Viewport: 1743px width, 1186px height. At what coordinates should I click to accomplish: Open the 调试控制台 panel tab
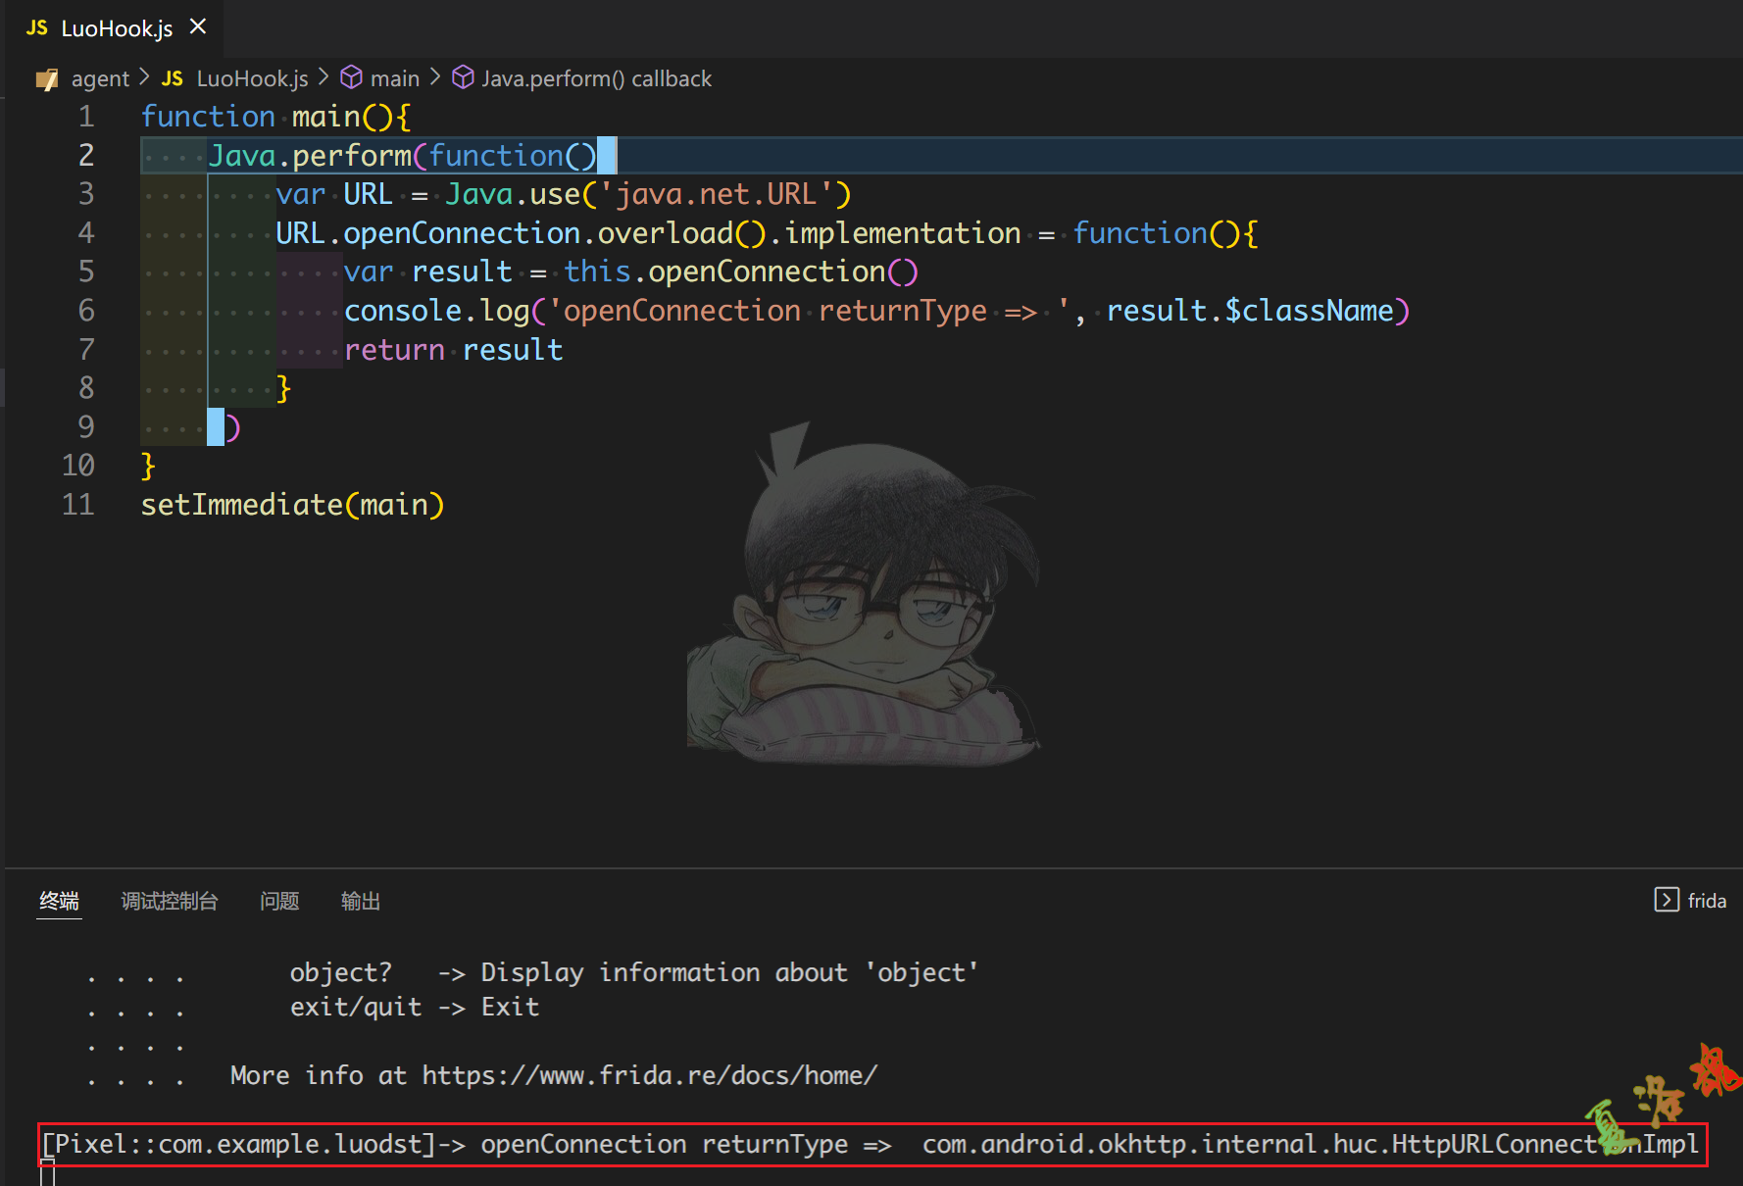pyautogui.click(x=170, y=901)
